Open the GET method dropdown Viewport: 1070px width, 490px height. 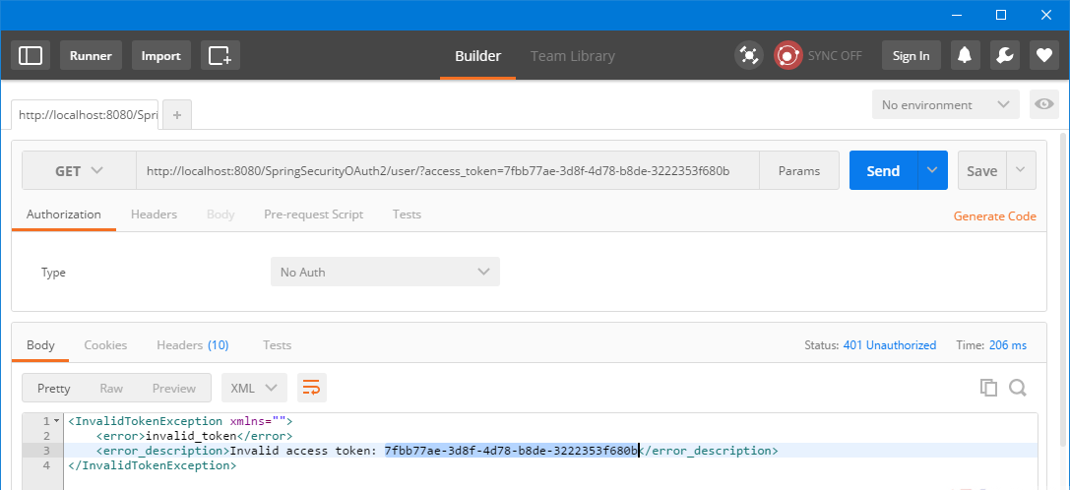tap(79, 170)
